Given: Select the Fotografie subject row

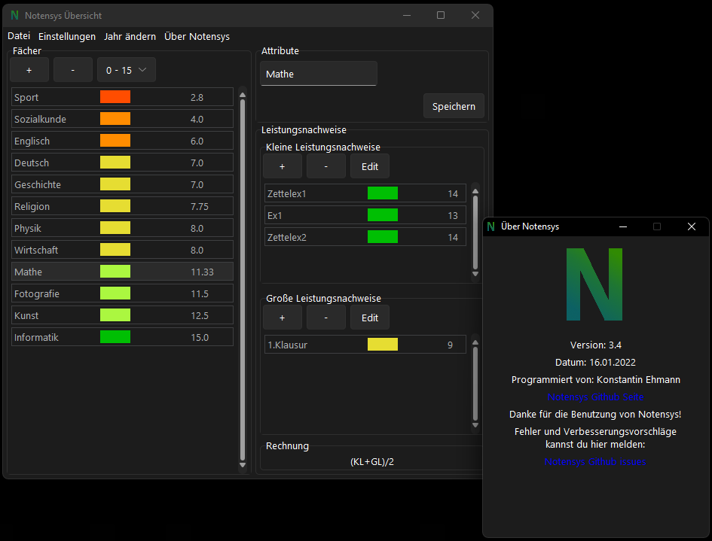Looking at the screenshot, I should click(122, 293).
